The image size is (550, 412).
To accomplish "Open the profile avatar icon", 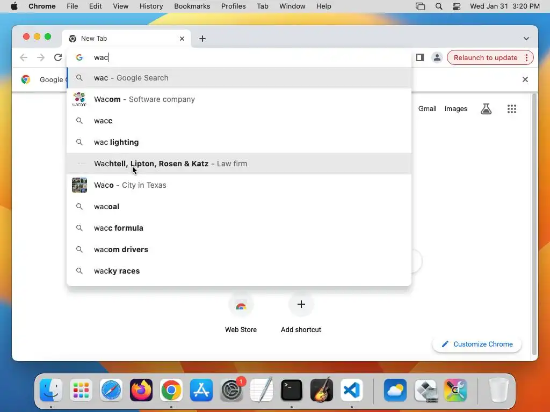I will (x=437, y=57).
